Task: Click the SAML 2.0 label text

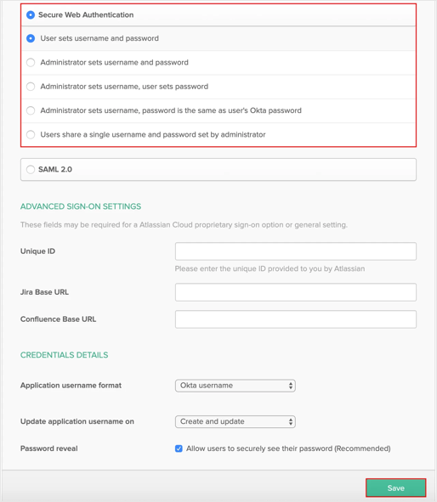Action: pos(55,169)
